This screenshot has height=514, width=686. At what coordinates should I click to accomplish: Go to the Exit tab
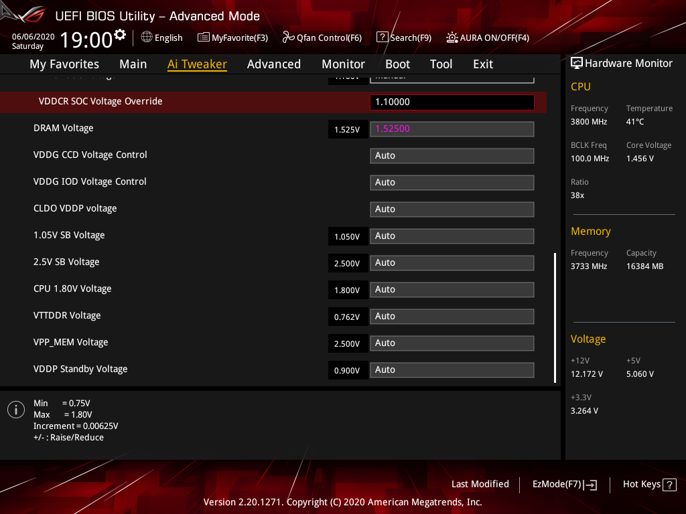pyautogui.click(x=483, y=64)
